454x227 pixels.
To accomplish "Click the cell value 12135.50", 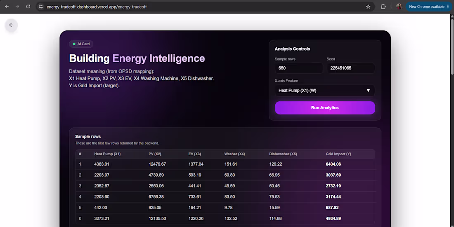I will [157, 218].
